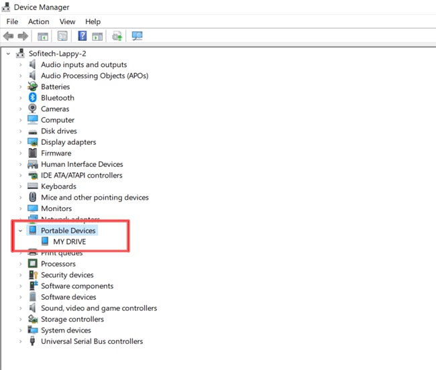Select the Batteries label

(x=55, y=86)
